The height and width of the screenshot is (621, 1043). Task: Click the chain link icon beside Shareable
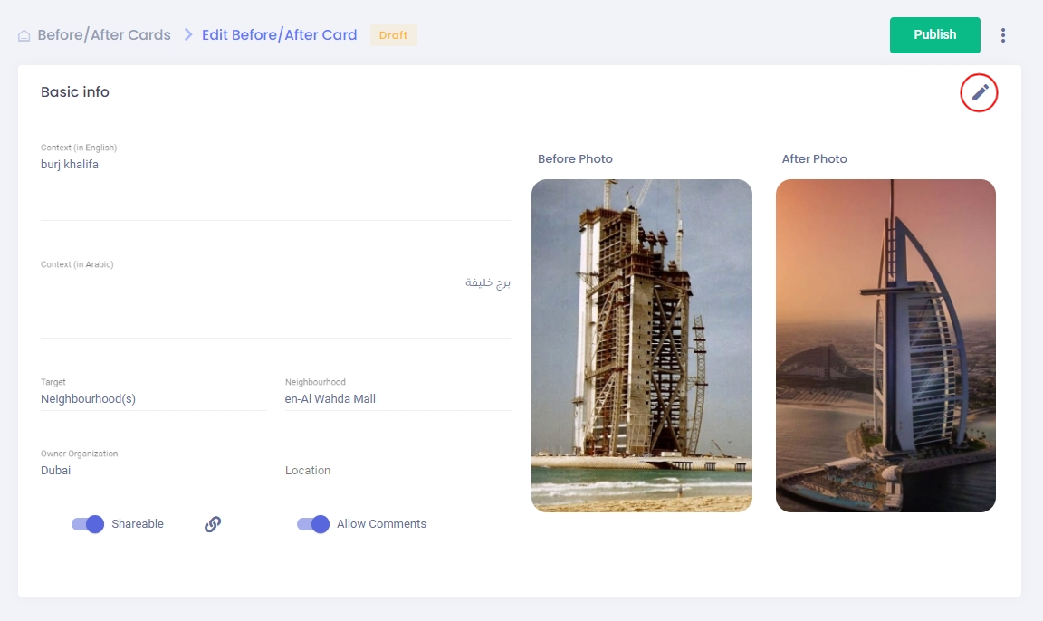pyautogui.click(x=213, y=524)
